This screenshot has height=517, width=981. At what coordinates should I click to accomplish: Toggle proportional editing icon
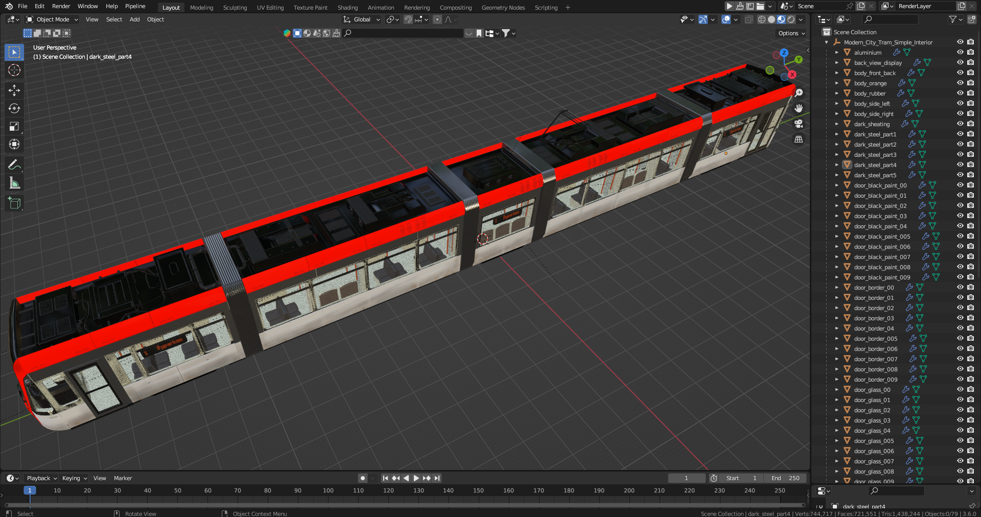point(437,19)
